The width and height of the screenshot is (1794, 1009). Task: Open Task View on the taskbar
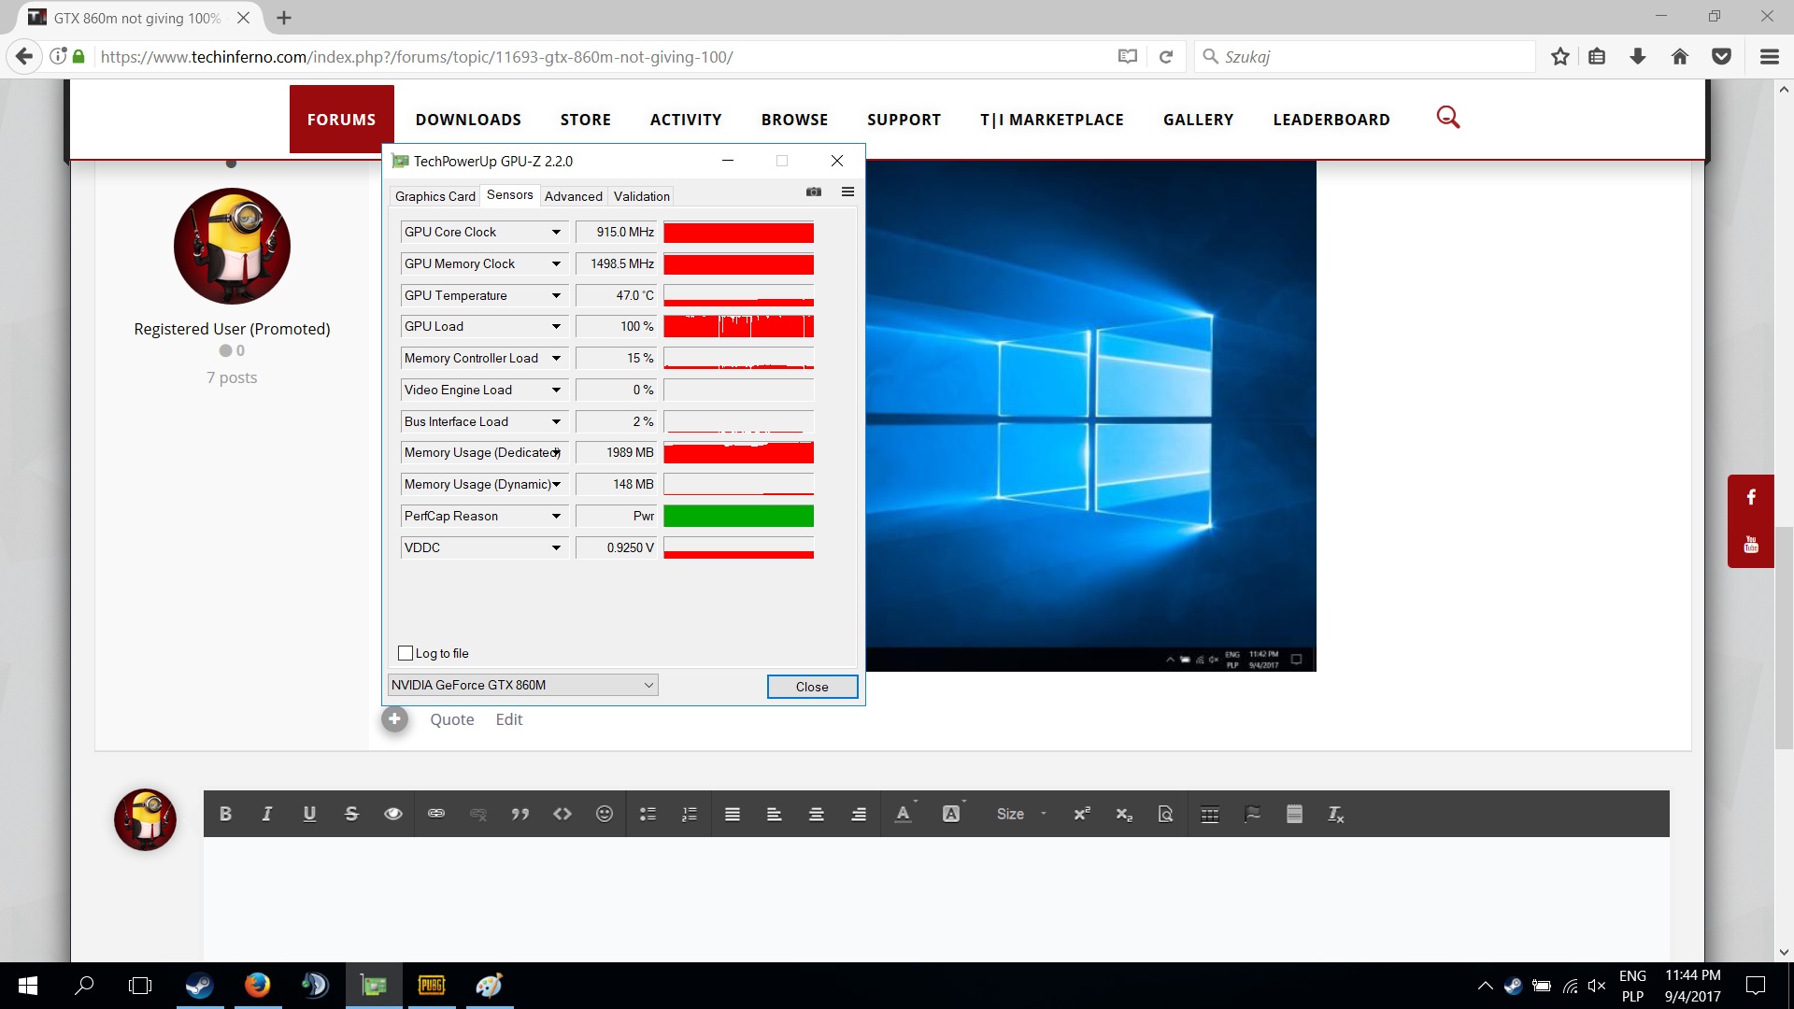point(140,985)
